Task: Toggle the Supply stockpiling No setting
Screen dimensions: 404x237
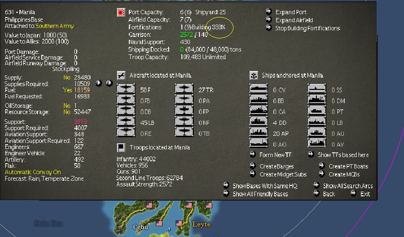Action: coord(67,78)
